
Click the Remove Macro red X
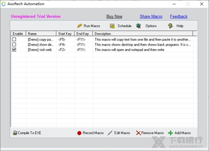tap(138, 133)
